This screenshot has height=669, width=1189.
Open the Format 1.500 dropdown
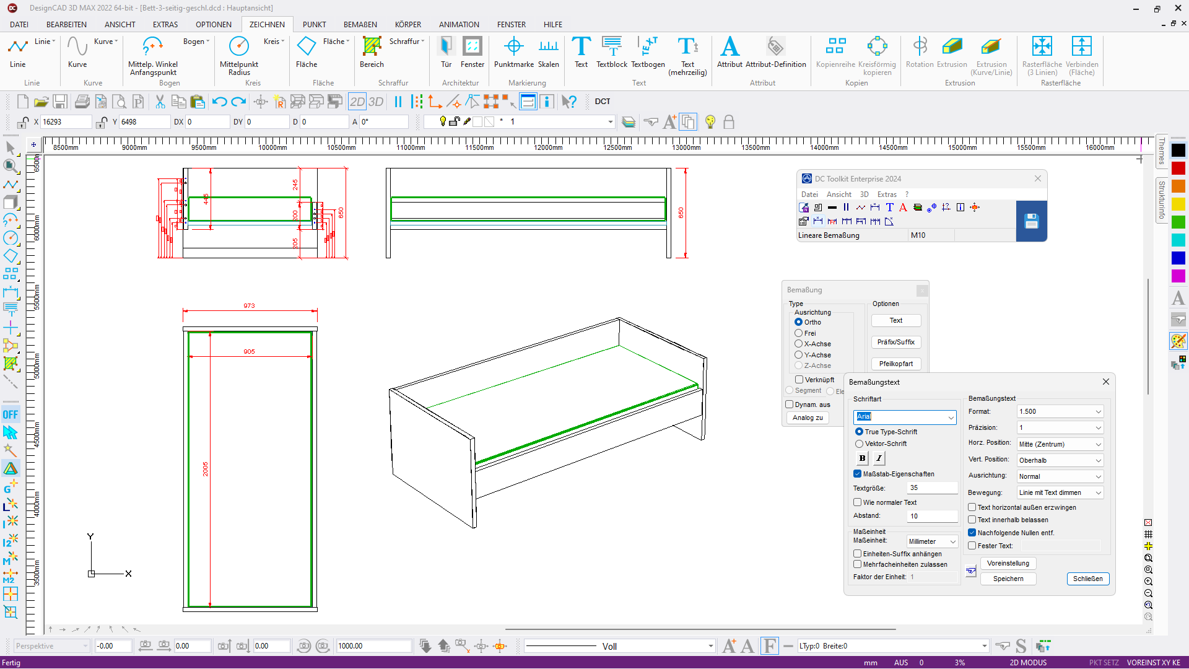coord(1060,411)
